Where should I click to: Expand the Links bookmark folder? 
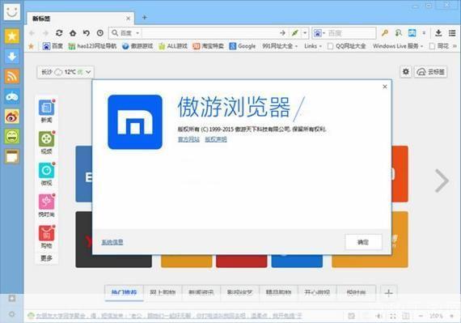pyautogui.click(x=313, y=46)
